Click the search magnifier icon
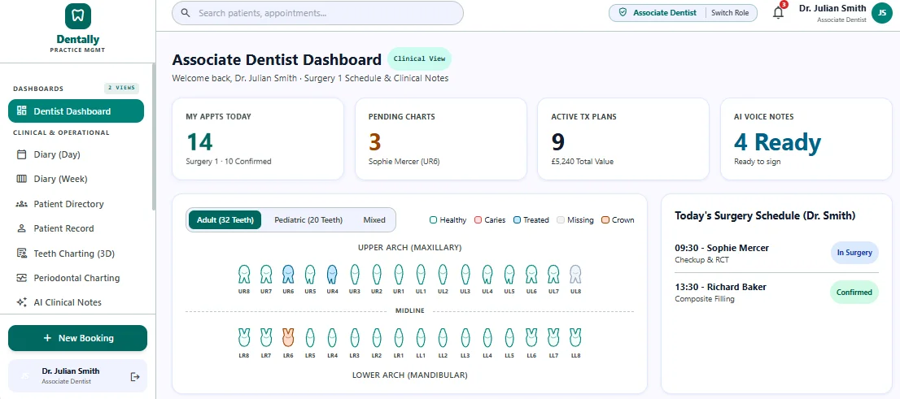Image resolution: width=900 pixels, height=399 pixels. (x=186, y=13)
